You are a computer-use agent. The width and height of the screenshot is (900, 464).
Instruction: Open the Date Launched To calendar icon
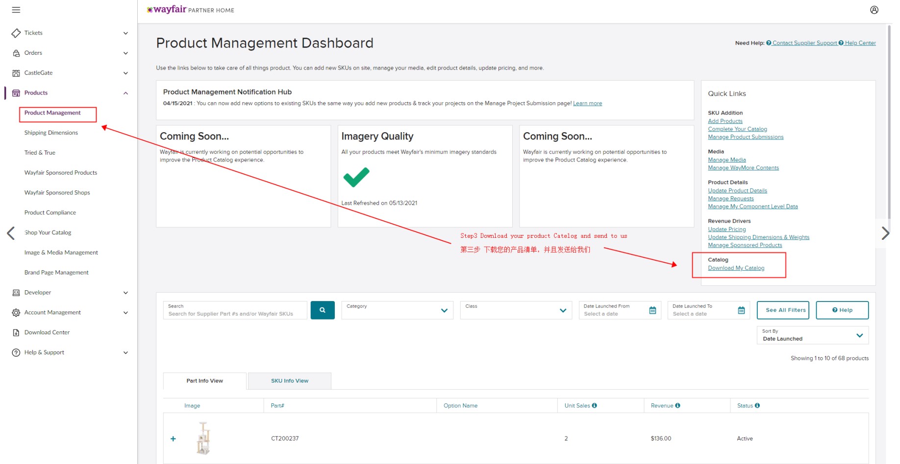(741, 310)
